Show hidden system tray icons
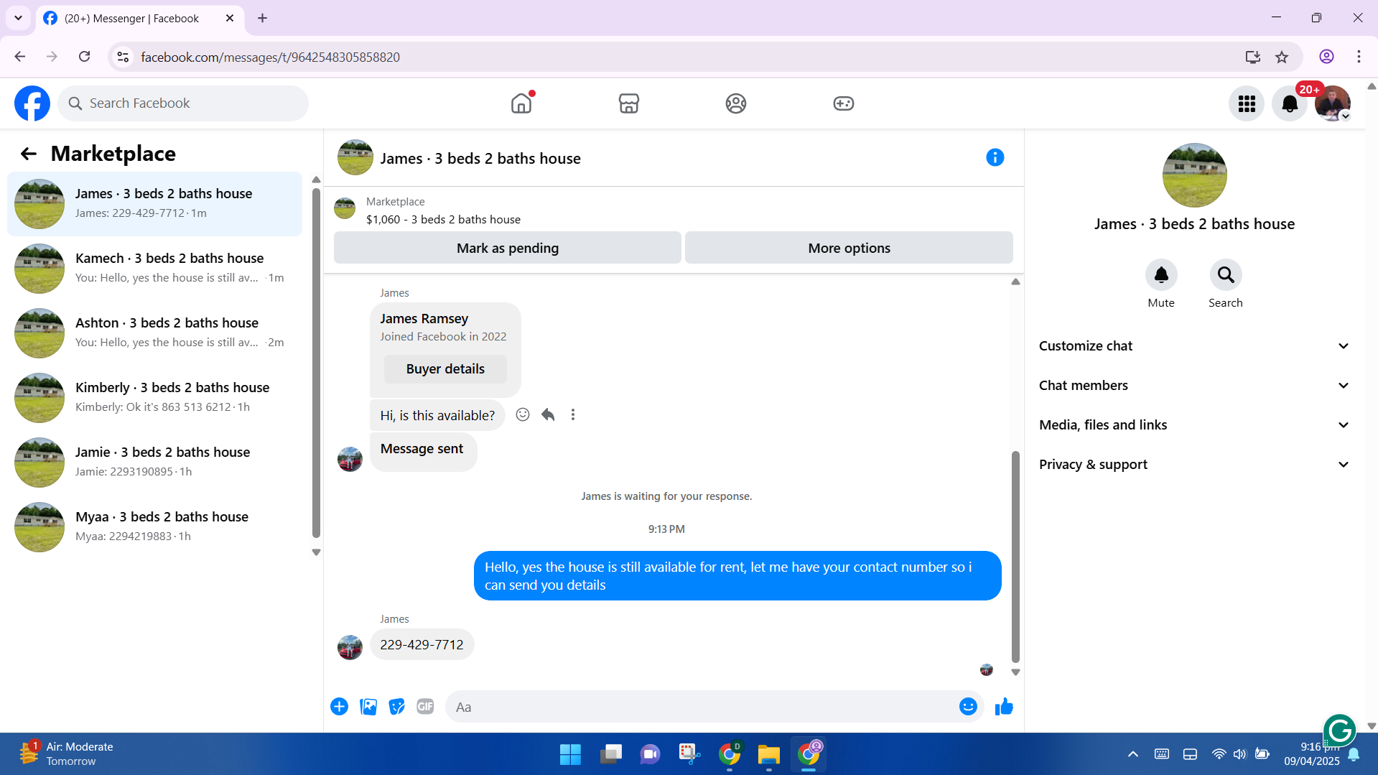1378x775 pixels. (1133, 754)
